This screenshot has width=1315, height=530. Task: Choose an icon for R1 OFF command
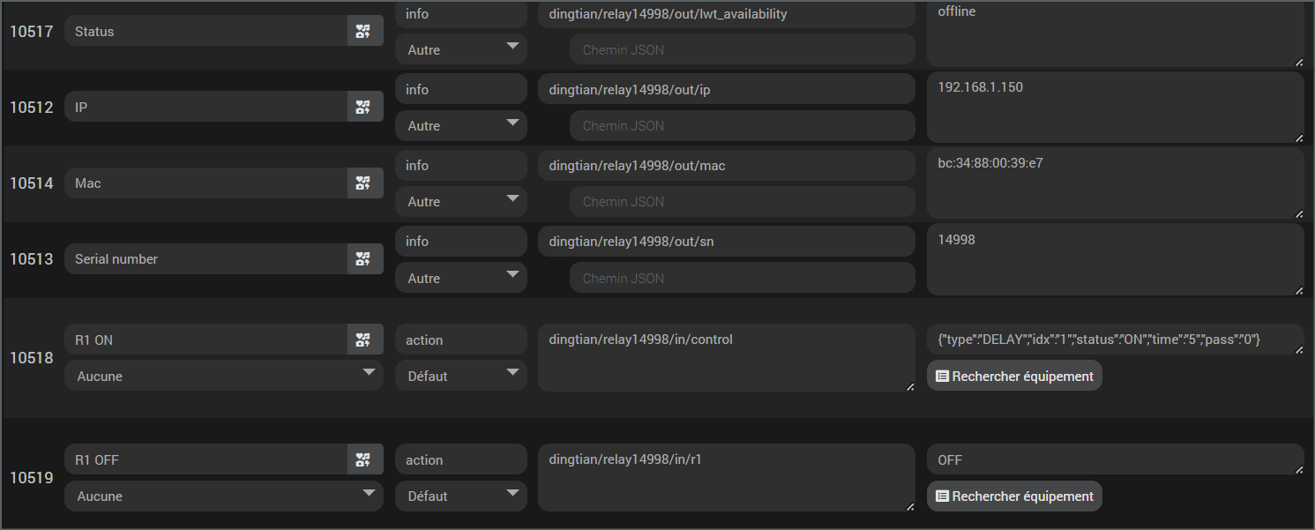coord(363,460)
